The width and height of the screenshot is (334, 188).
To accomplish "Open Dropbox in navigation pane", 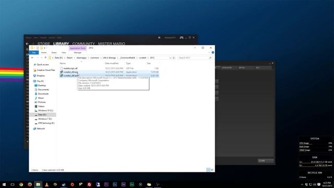I will click(41, 76).
